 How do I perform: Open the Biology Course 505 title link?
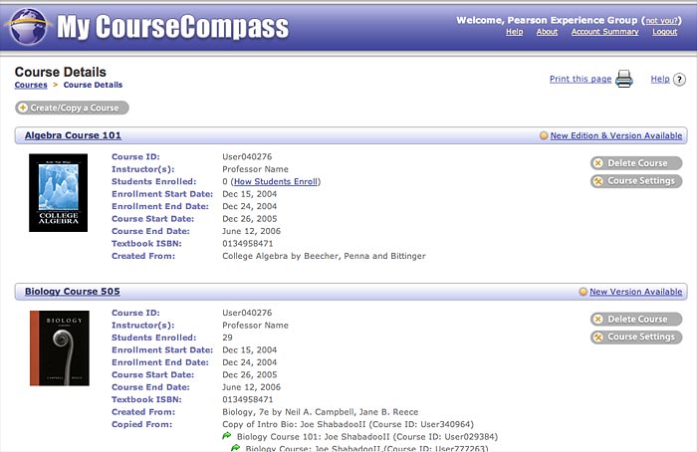(x=73, y=291)
